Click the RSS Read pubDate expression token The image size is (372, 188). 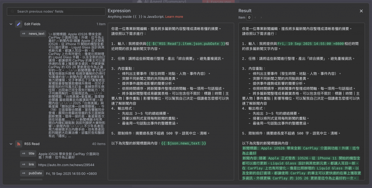186,44
